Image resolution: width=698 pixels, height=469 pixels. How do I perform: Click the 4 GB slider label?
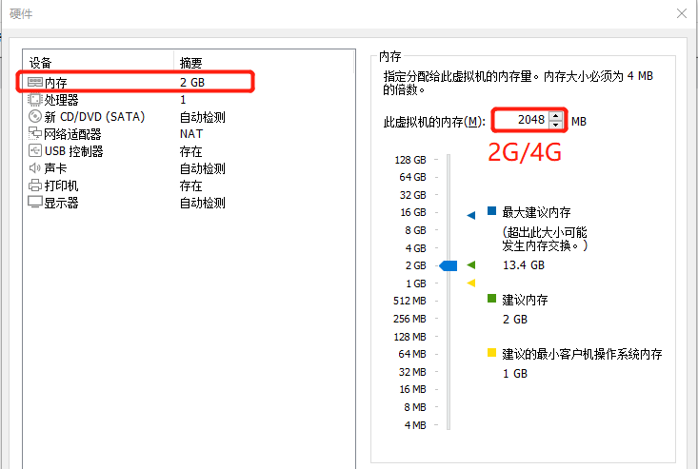click(415, 248)
